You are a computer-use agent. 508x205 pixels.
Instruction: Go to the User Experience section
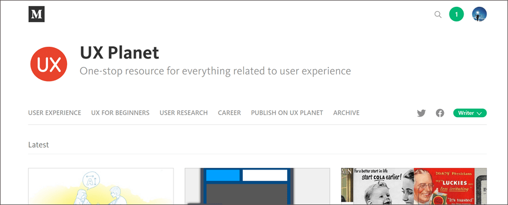coord(55,113)
